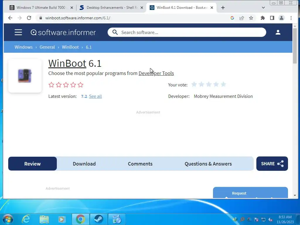Click the Google icon in address bar
Image resolution: width=300 pixels, height=225 pixels.
click(x=232, y=18)
